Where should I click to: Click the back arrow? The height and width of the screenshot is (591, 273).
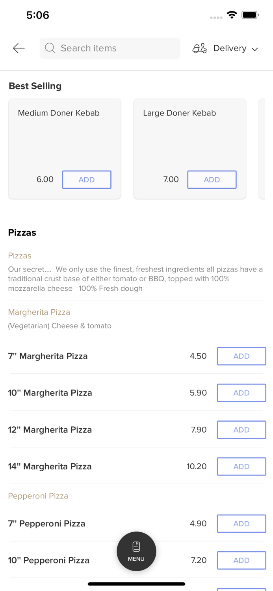pos(18,48)
